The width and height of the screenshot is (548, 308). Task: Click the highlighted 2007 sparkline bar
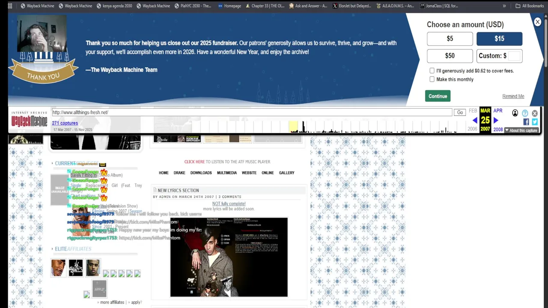(x=293, y=127)
